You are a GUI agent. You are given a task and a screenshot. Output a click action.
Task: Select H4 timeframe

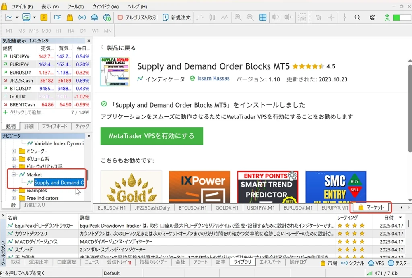[71, 31]
